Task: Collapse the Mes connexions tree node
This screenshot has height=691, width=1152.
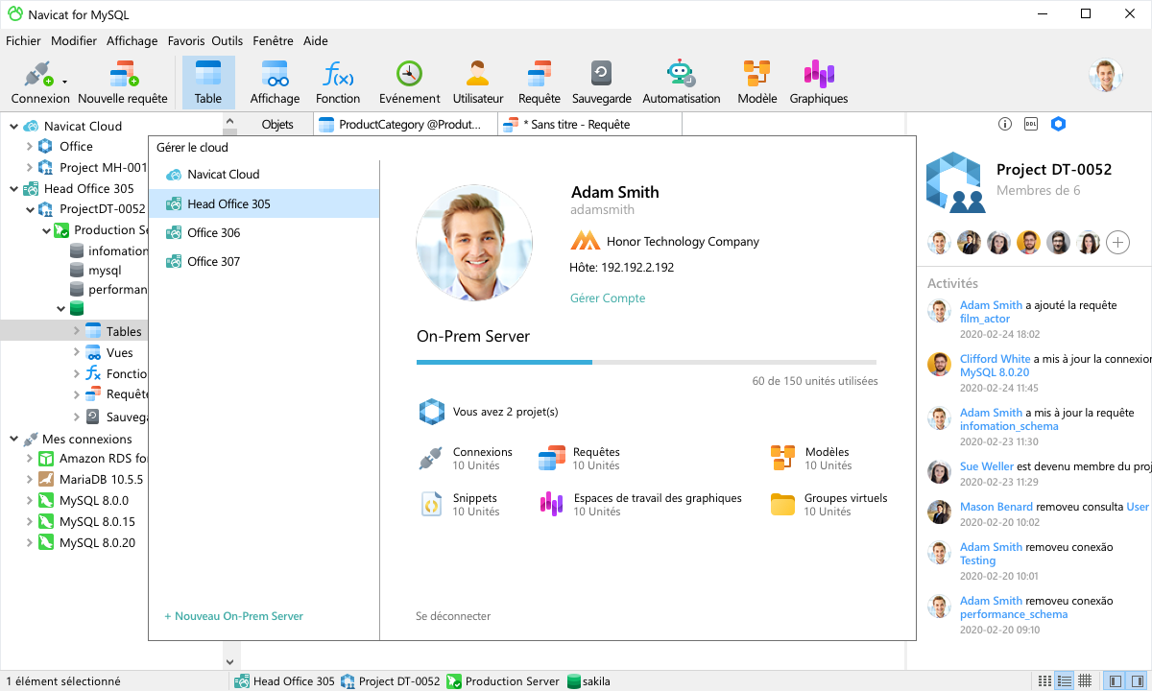Action: [13, 439]
